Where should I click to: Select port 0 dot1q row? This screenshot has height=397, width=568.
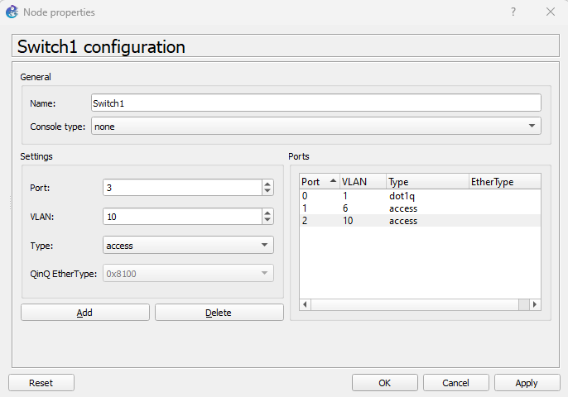(364, 197)
